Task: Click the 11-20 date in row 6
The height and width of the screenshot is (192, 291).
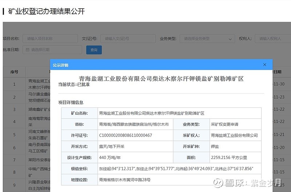Action: coord(279,148)
